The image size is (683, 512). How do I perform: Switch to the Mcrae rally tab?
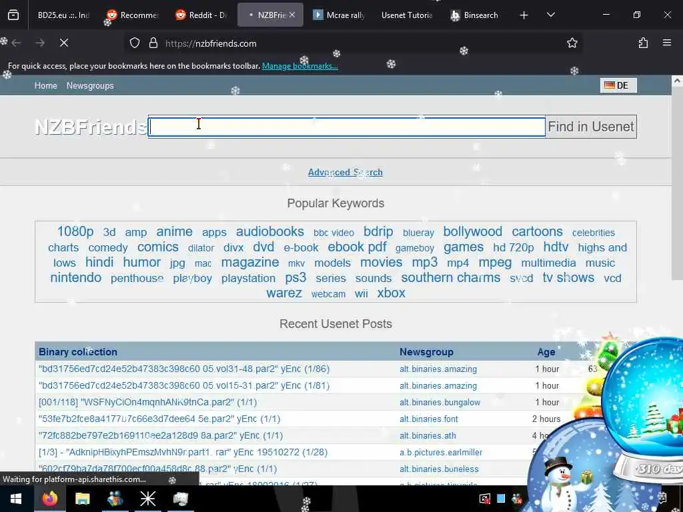(339, 15)
